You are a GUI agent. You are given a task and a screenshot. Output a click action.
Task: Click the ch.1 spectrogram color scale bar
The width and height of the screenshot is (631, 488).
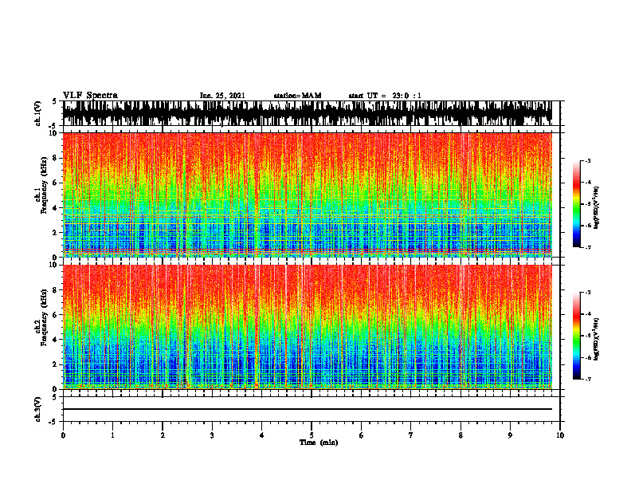point(576,204)
